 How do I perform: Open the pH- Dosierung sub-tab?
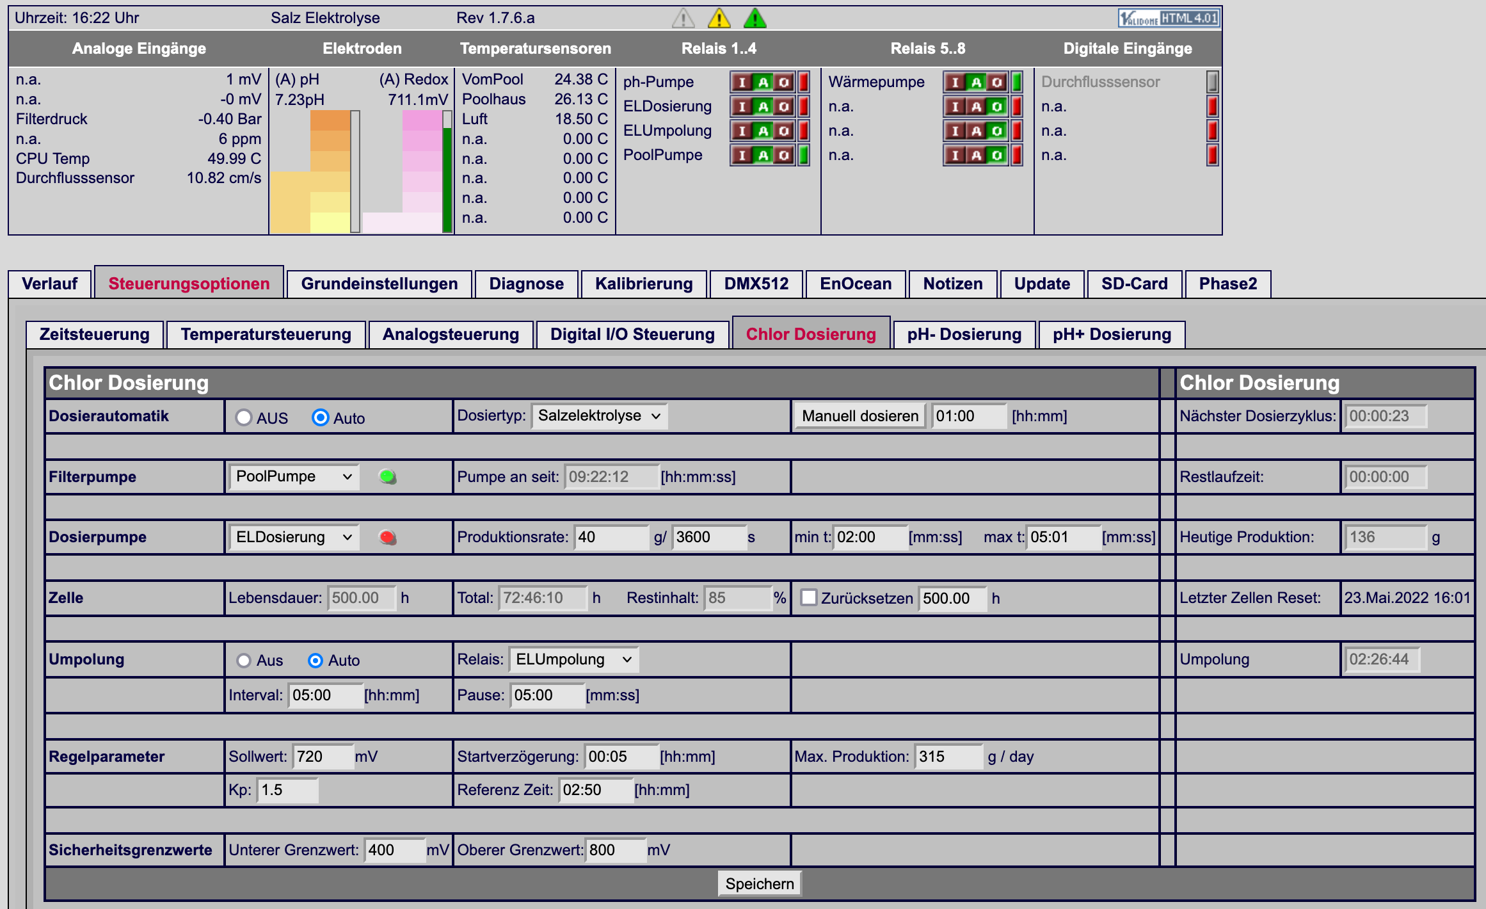[x=964, y=334]
